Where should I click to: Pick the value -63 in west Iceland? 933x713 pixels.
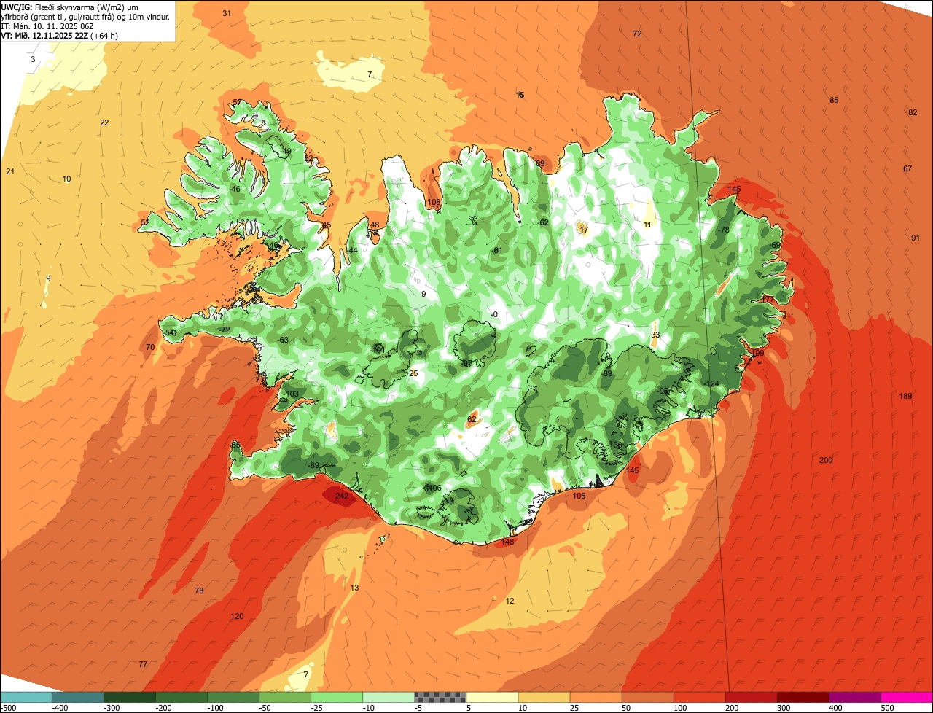click(x=283, y=340)
